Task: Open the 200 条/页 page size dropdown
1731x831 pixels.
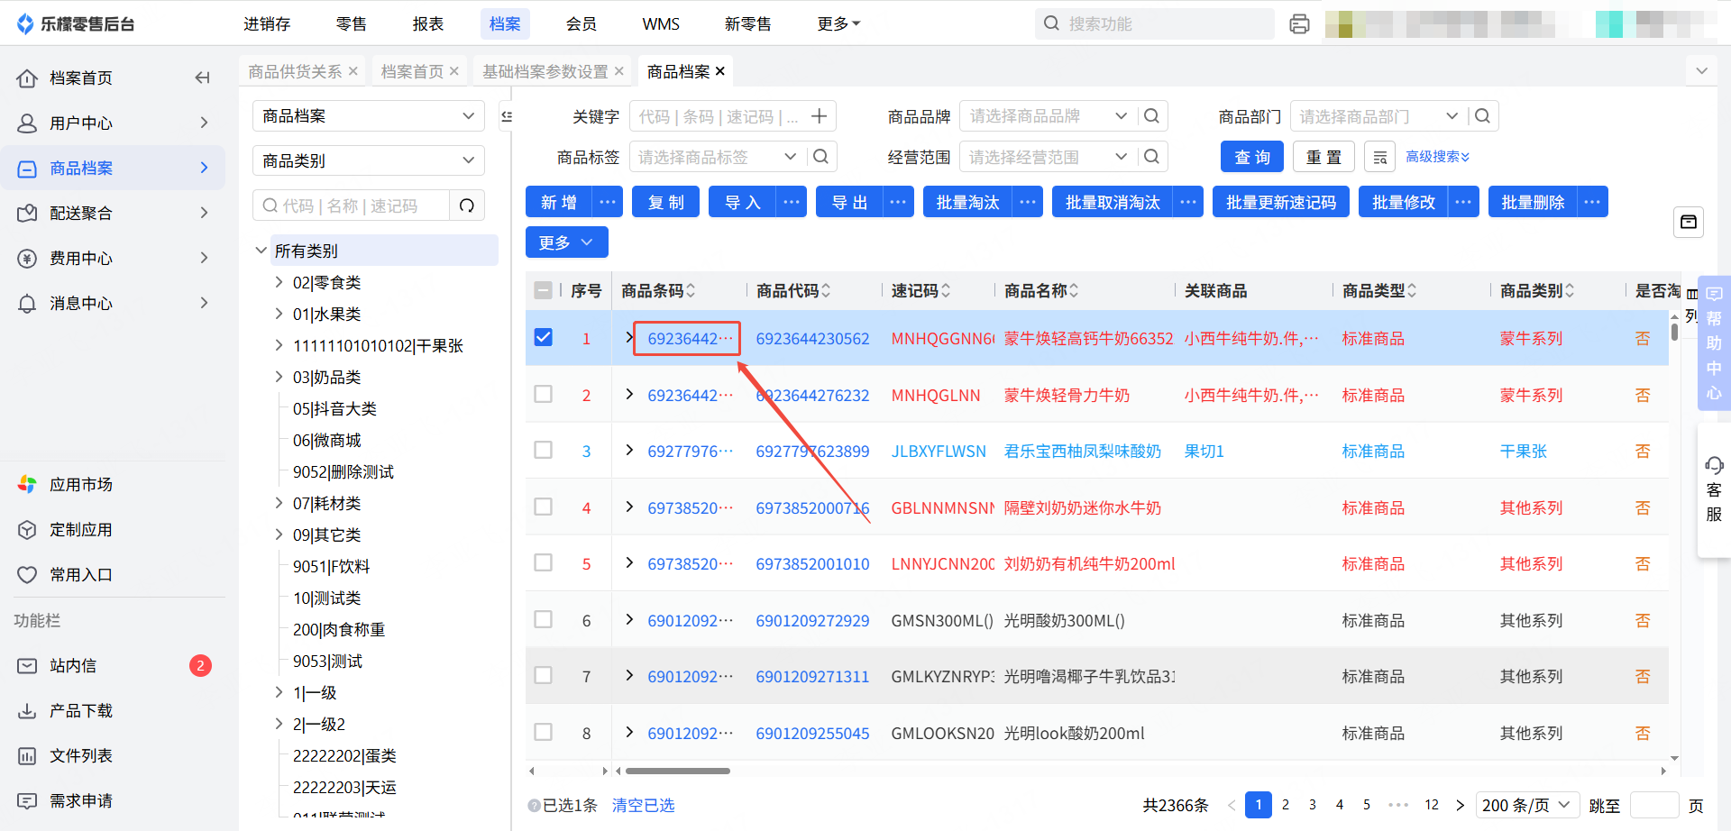Action: [x=1526, y=805]
